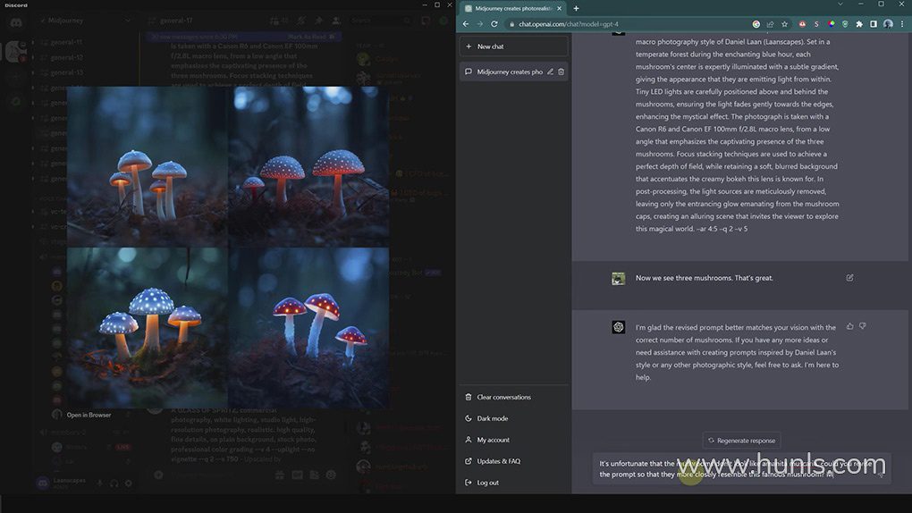Image resolution: width=912 pixels, height=513 pixels.
Task: Open the Chrome side panel
Action: (874, 24)
